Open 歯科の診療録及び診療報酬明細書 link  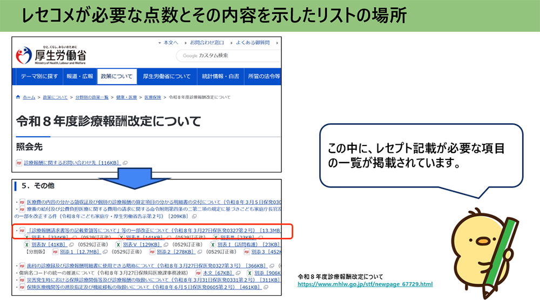point(147,266)
